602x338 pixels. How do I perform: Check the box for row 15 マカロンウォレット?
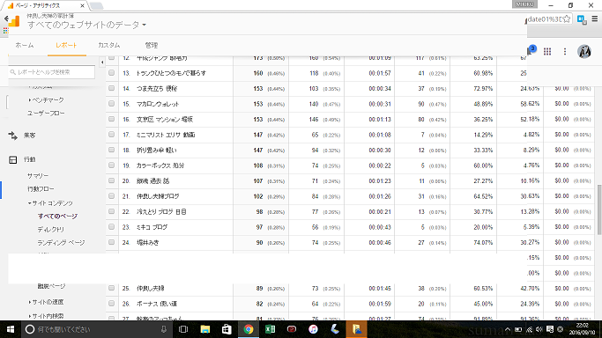point(111,104)
